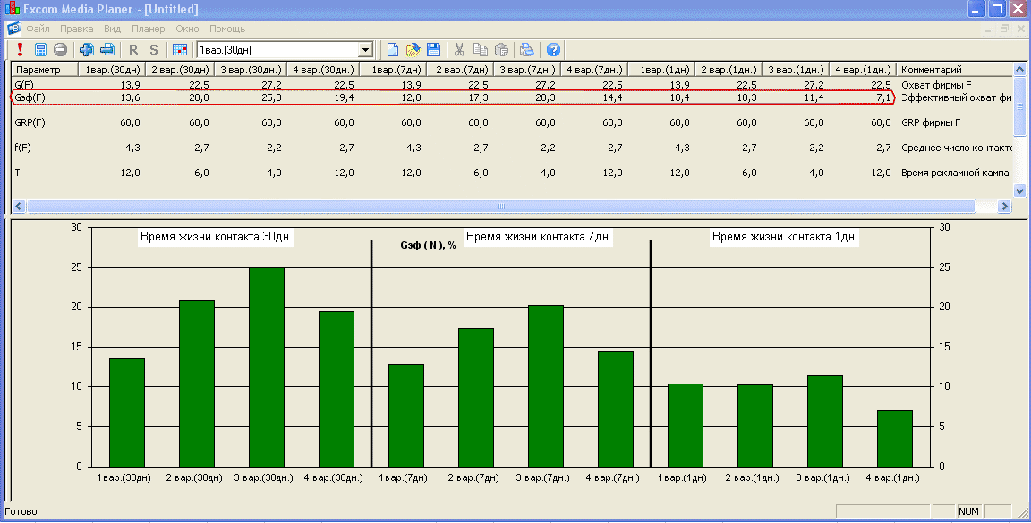Viewport: 1031px width, 523px height.
Task: Click the S toolbar button
Action: [153, 50]
